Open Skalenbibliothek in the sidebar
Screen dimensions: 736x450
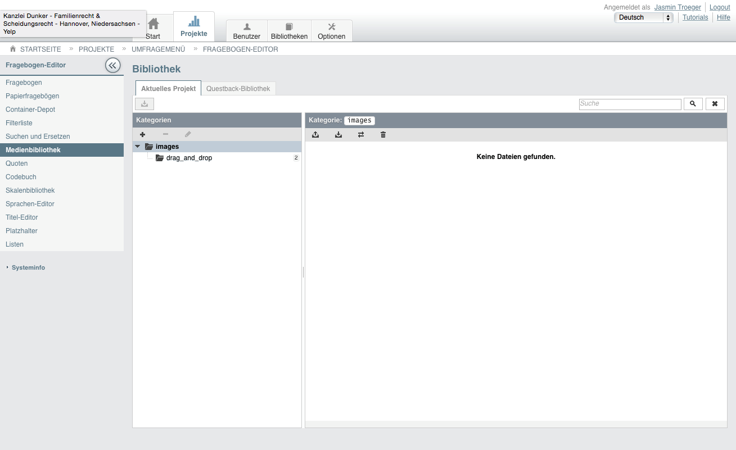tap(62, 190)
